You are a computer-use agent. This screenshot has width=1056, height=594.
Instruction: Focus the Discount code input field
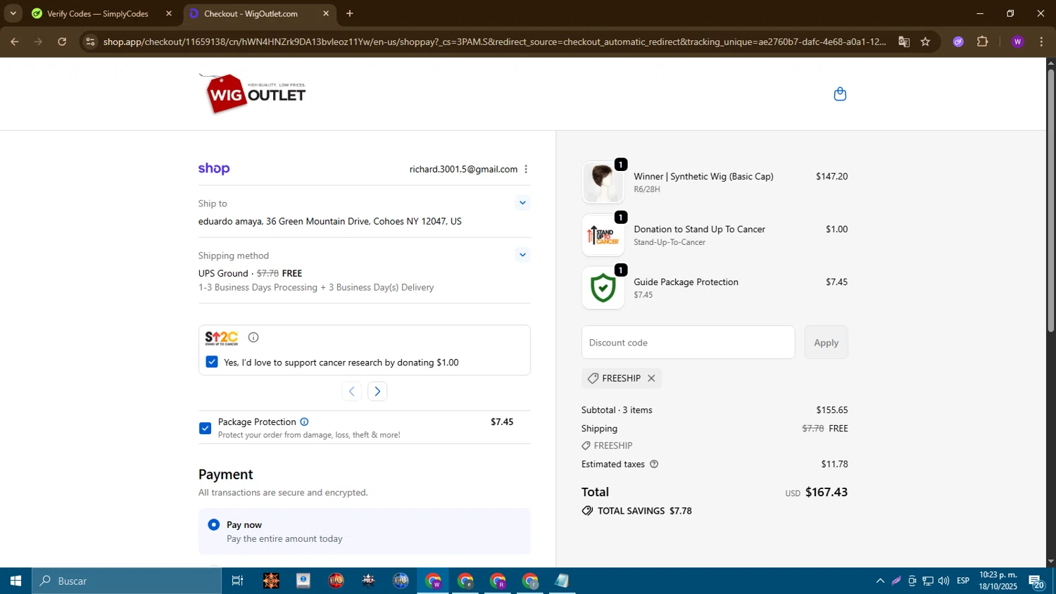688,343
